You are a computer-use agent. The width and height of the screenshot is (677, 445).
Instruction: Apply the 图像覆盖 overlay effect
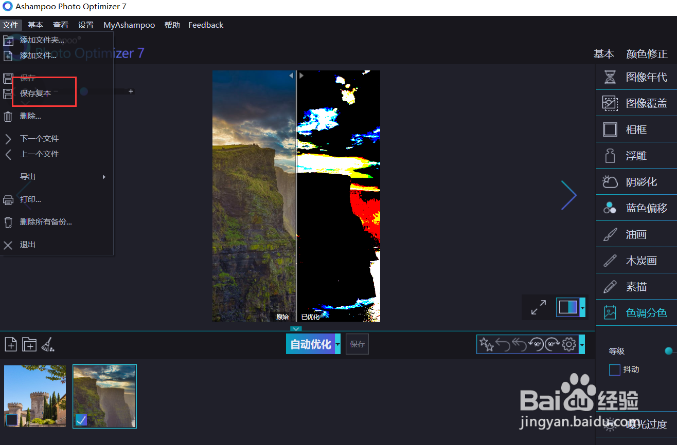[x=637, y=103]
